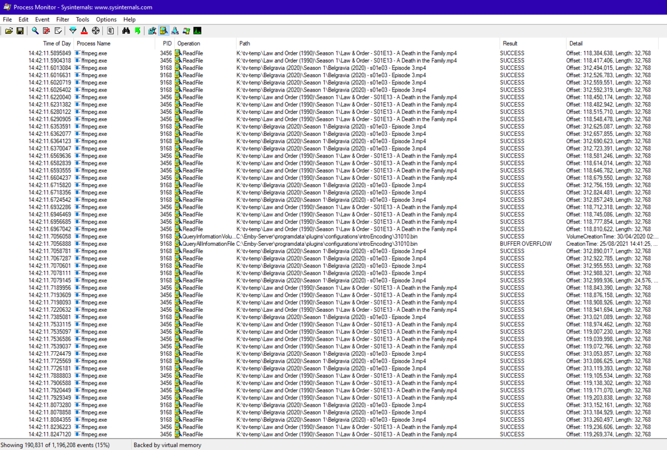Image resolution: width=667 pixels, height=450 pixels.
Task: Click the Find binoculars icon
Action: 126,31
